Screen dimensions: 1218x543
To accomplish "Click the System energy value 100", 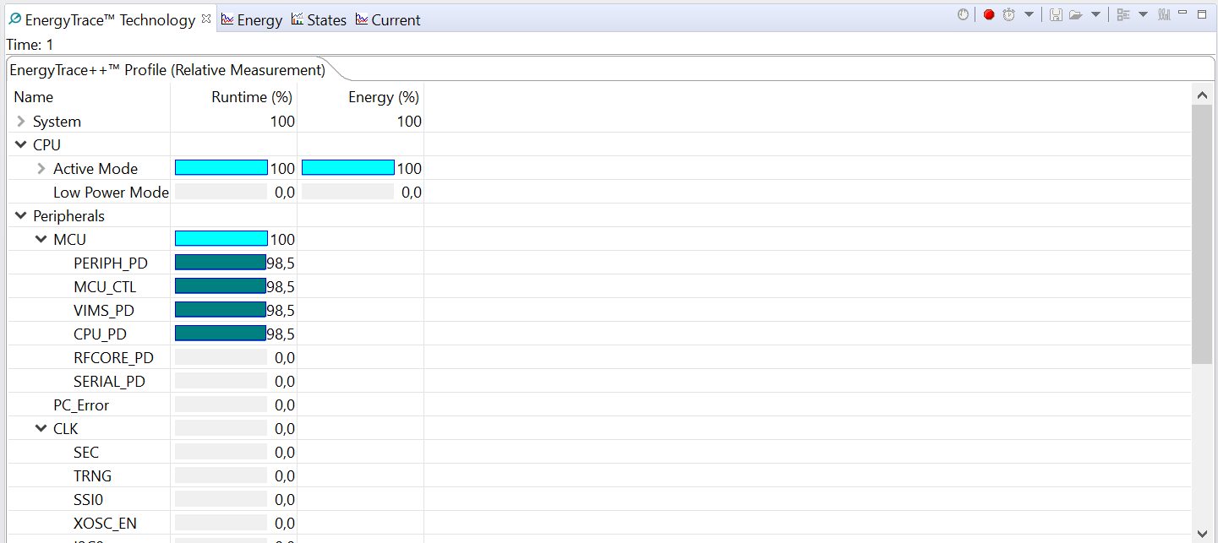I will point(409,122).
